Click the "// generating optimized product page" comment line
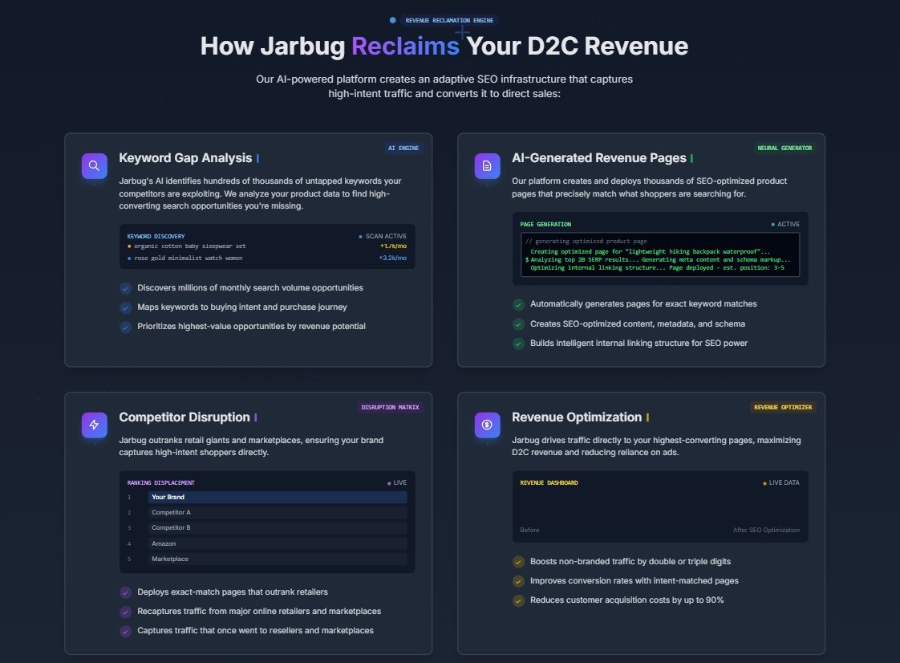 click(x=586, y=242)
